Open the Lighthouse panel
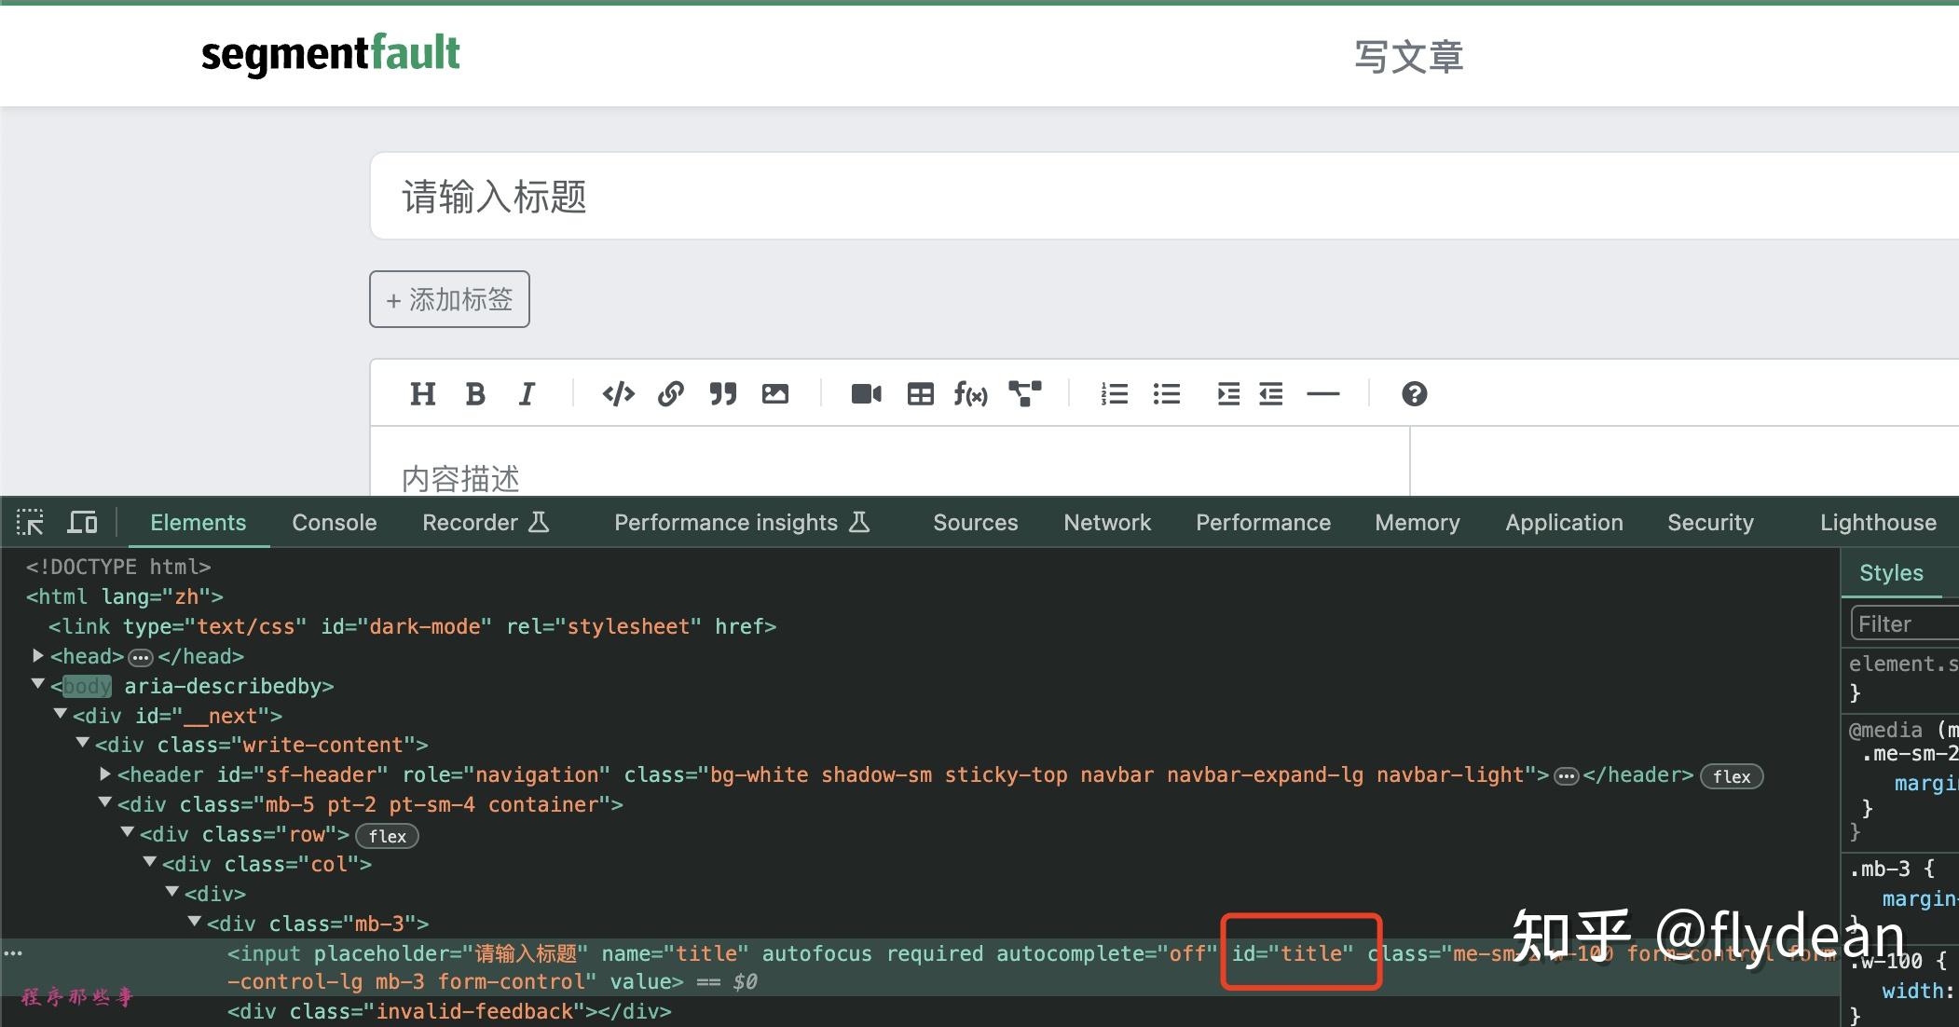Viewport: 1959px width, 1027px height. pyautogui.click(x=1877, y=522)
